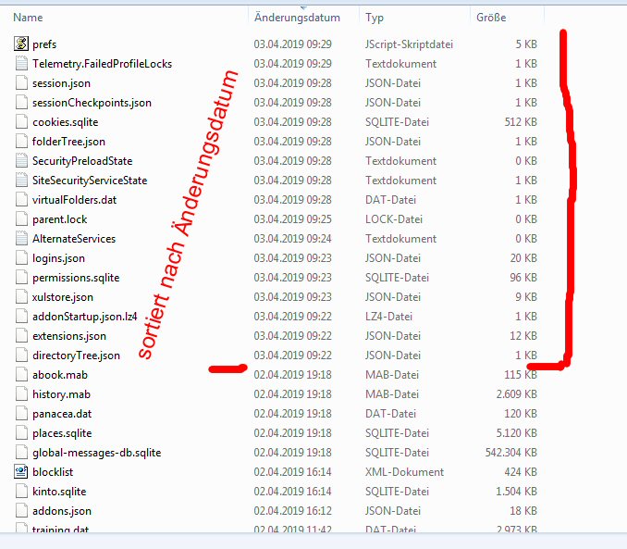Image resolution: width=627 pixels, height=549 pixels.
Task: Click the prefs JScript file icon
Action: click(21, 44)
